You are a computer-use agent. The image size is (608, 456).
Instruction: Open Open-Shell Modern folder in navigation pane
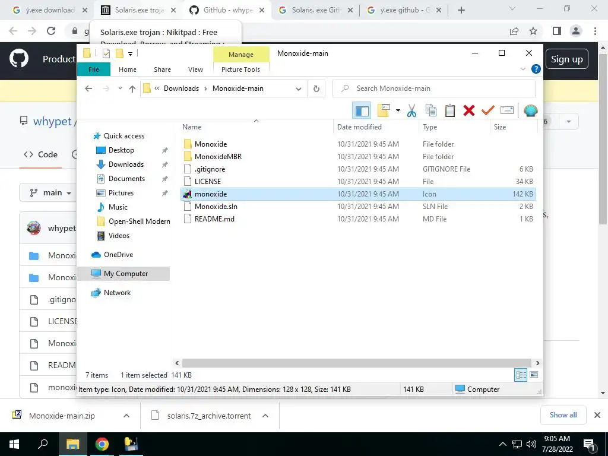pyautogui.click(x=139, y=221)
